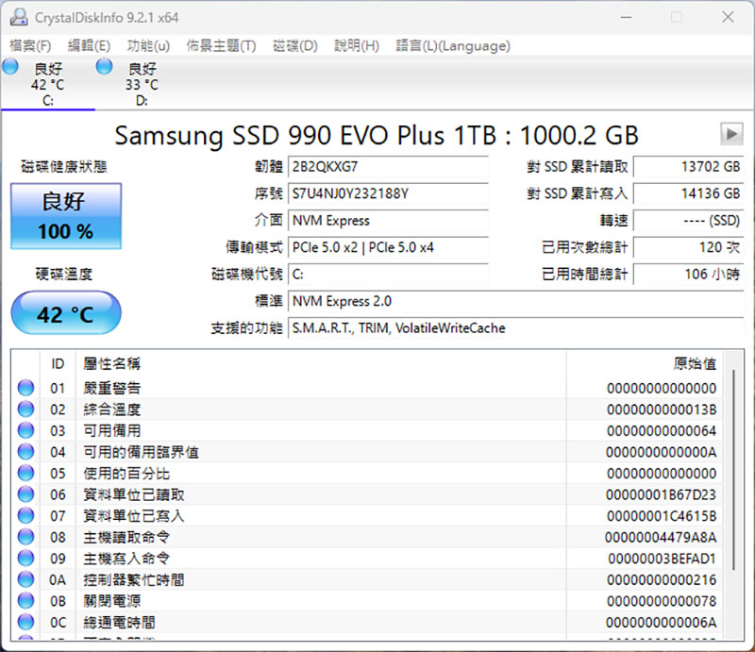The height and width of the screenshot is (652, 755).
Task: Click the 良好 100% health status button
Action: coord(66,216)
